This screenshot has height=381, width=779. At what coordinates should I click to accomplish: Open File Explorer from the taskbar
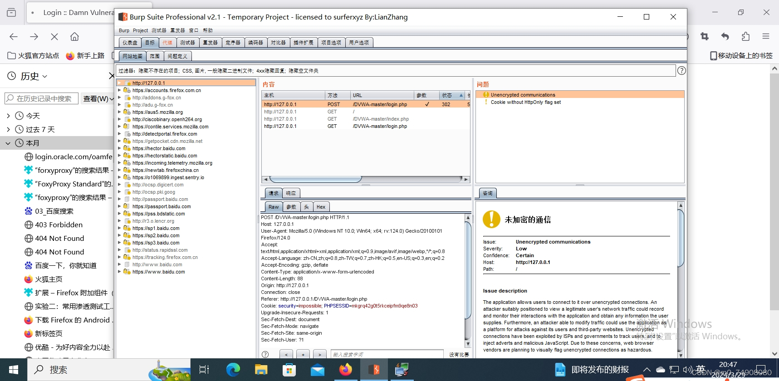pos(261,370)
